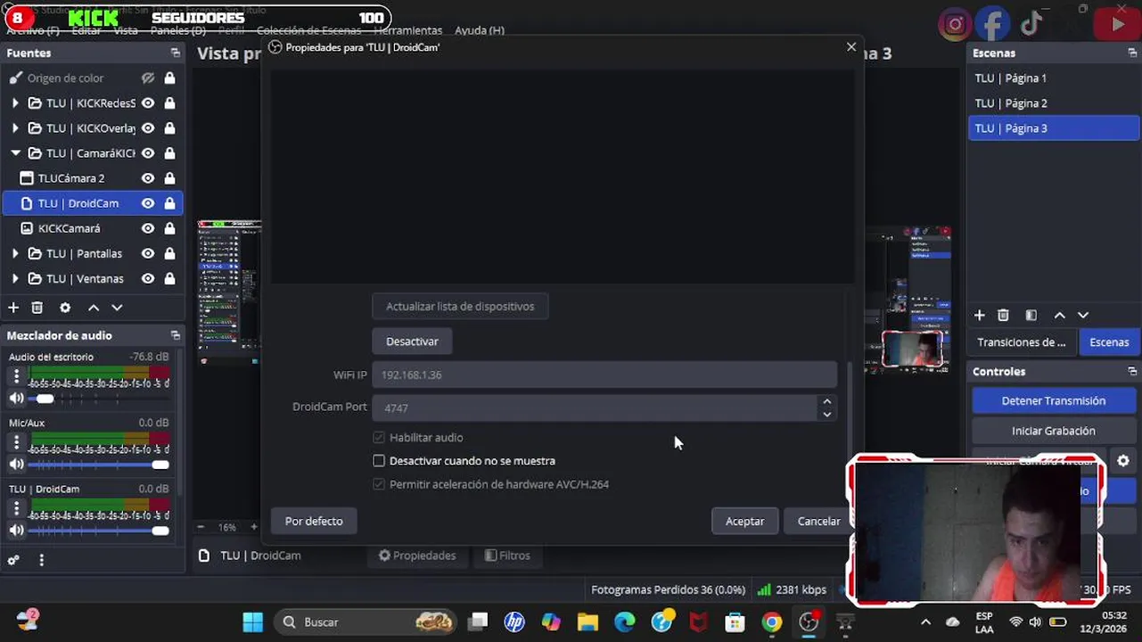Open source properties gear in Fuentes
The height and width of the screenshot is (642, 1142).
click(x=65, y=308)
